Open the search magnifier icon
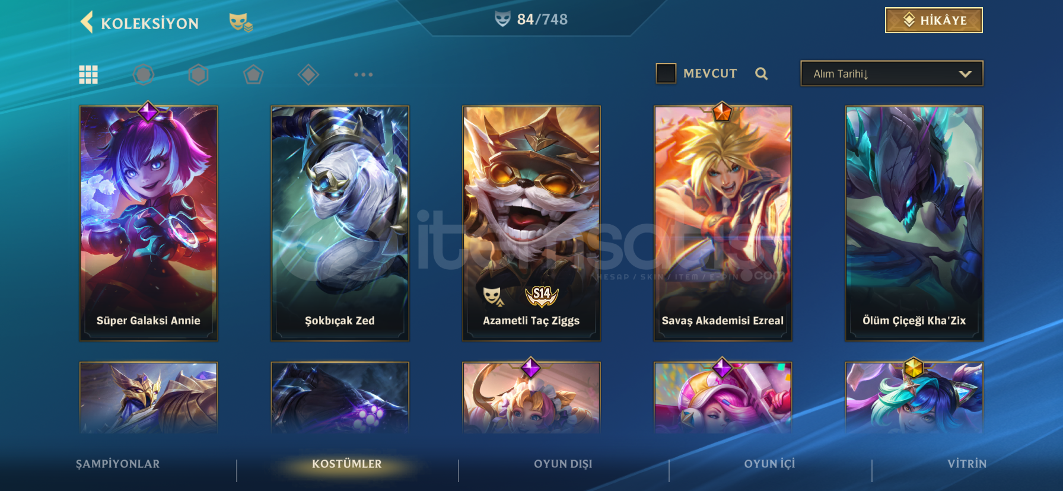 [762, 74]
